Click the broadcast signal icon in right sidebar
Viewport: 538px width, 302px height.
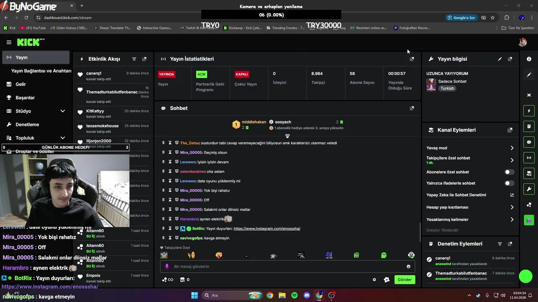[x=529, y=158]
